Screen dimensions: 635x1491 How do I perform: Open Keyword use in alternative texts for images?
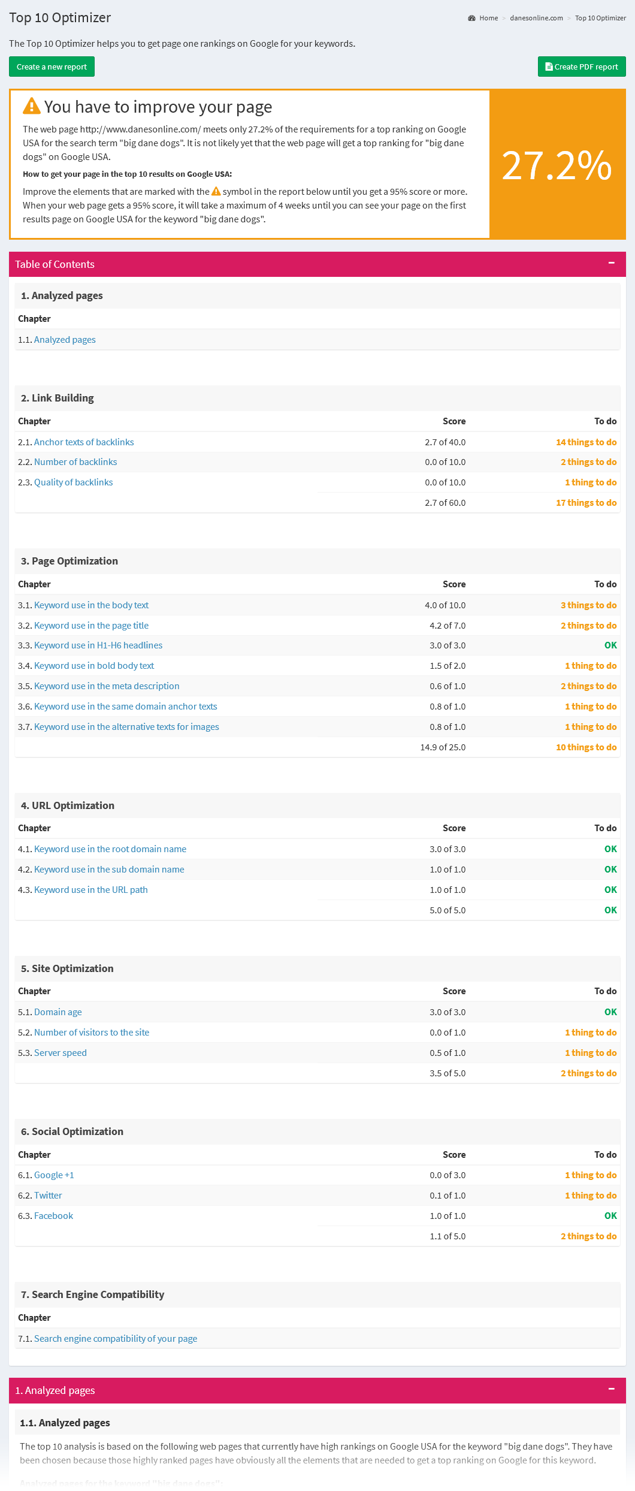[x=126, y=727]
